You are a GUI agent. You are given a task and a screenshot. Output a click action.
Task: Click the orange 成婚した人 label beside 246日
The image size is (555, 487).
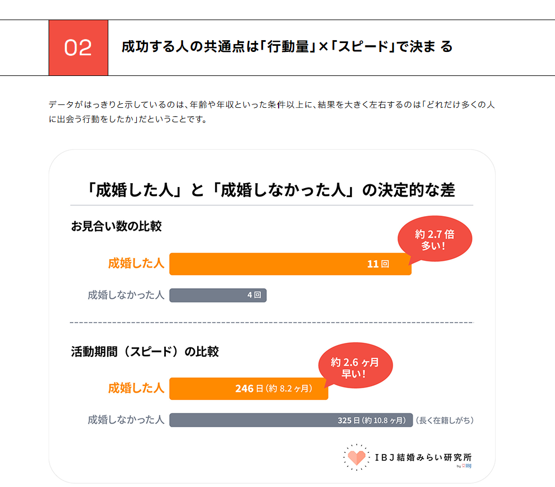136,388
